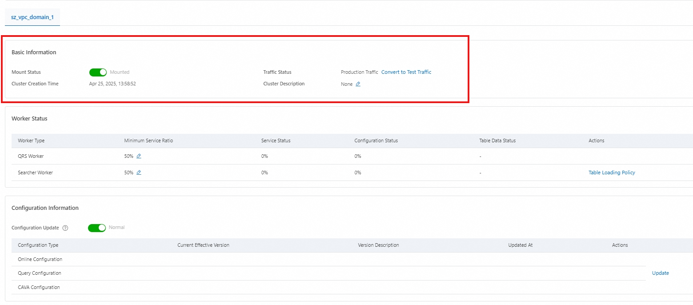
Task: Click the Minimum Service Ratio column header
Action: tap(148, 140)
